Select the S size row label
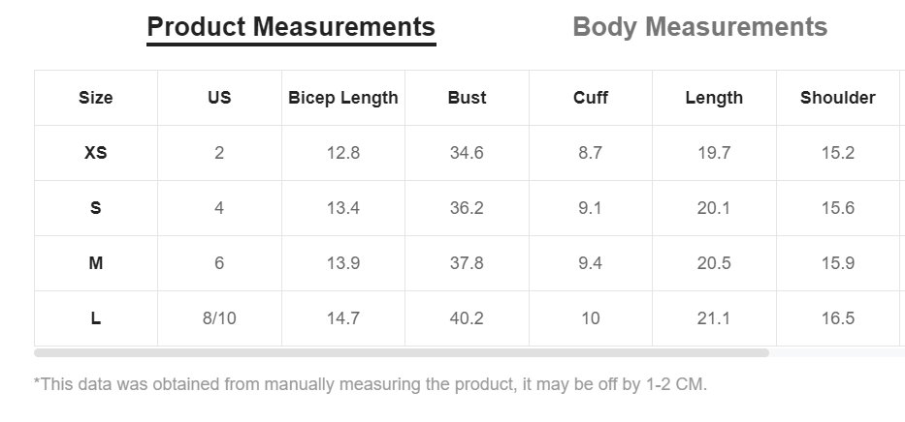The height and width of the screenshot is (422, 905). point(96,208)
